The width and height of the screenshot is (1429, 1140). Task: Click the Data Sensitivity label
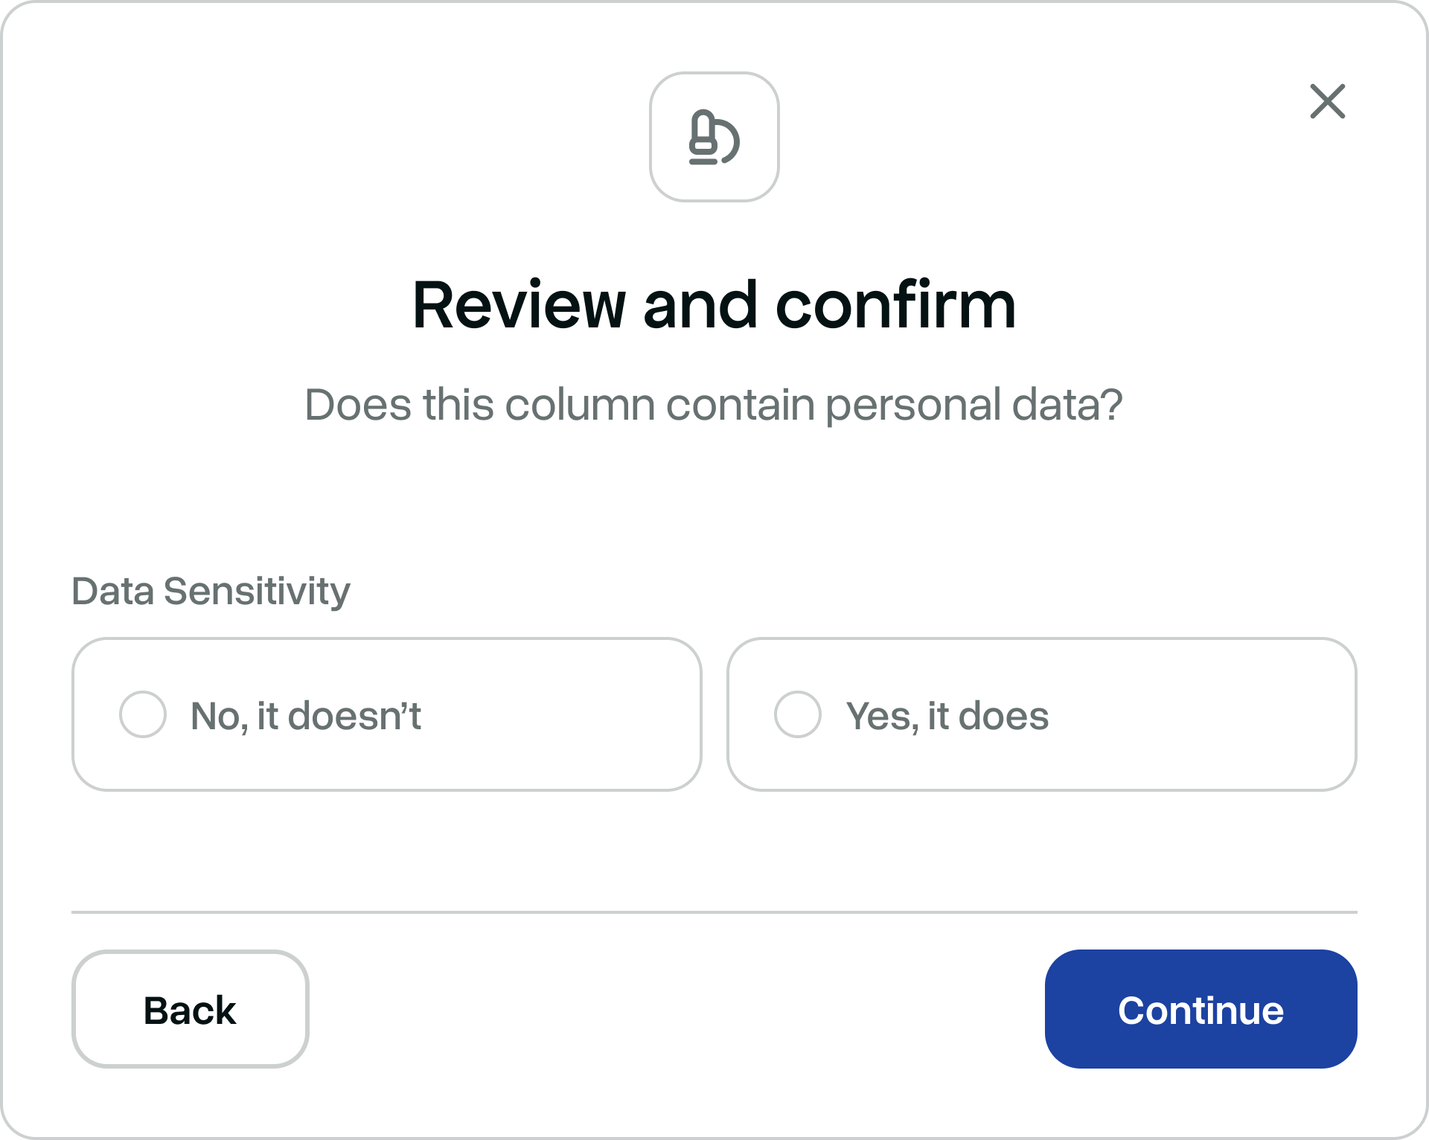(x=211, y=590)
